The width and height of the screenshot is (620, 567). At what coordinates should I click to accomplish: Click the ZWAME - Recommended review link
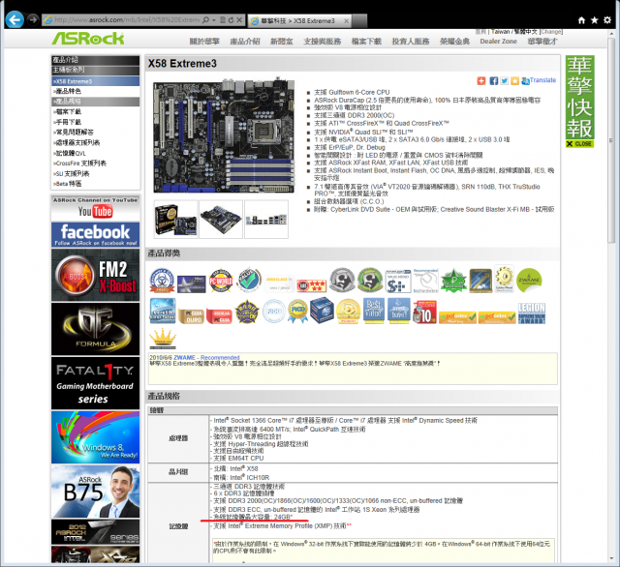pos(206,357)
